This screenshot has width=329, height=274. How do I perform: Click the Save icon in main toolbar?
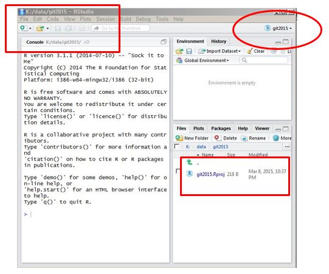pos(58,28)
